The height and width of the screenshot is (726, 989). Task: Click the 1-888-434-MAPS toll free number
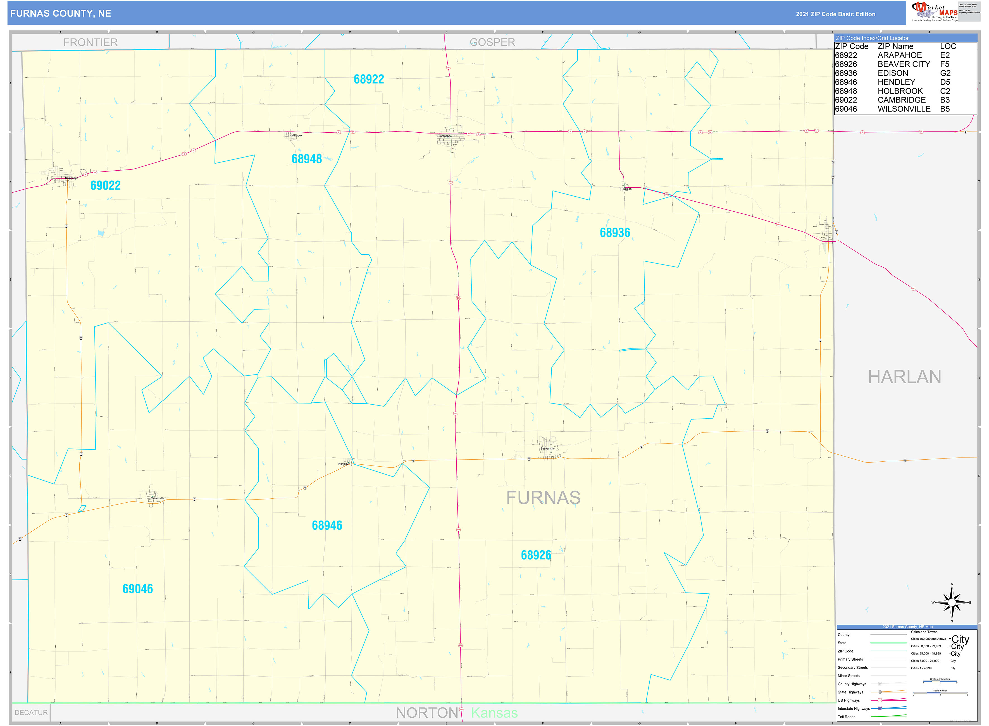(x=968, y=7)
